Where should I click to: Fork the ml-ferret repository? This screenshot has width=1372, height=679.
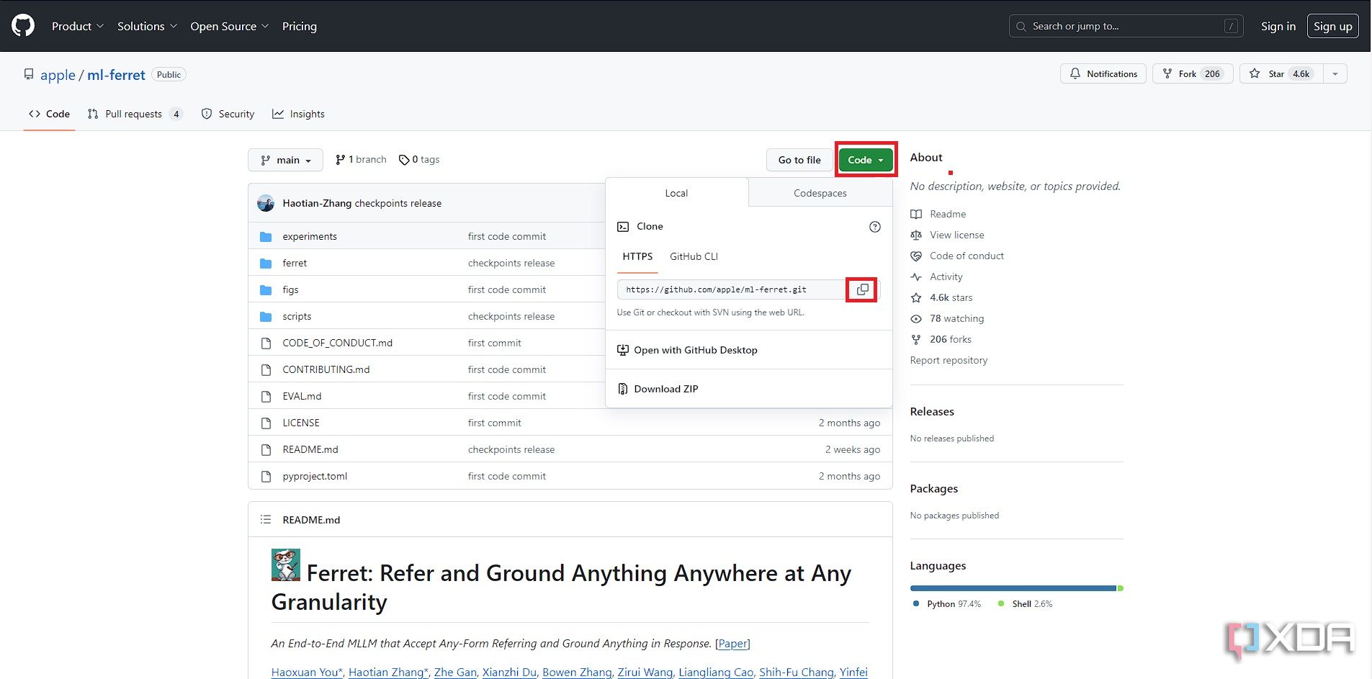point(1193,73)
